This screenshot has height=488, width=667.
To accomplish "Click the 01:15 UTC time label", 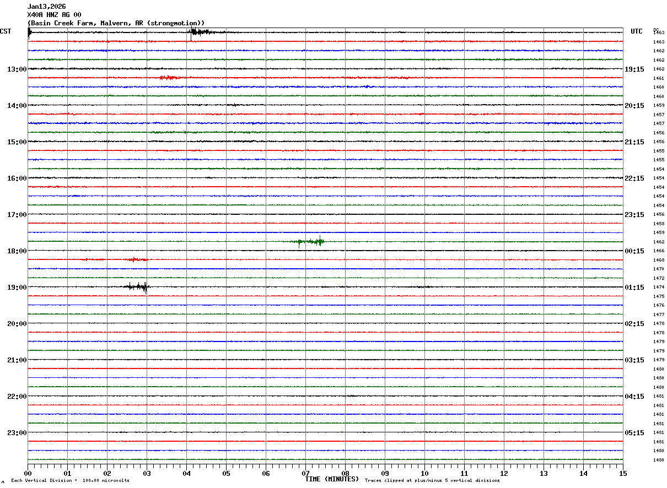I will click(x=634, y=288).
